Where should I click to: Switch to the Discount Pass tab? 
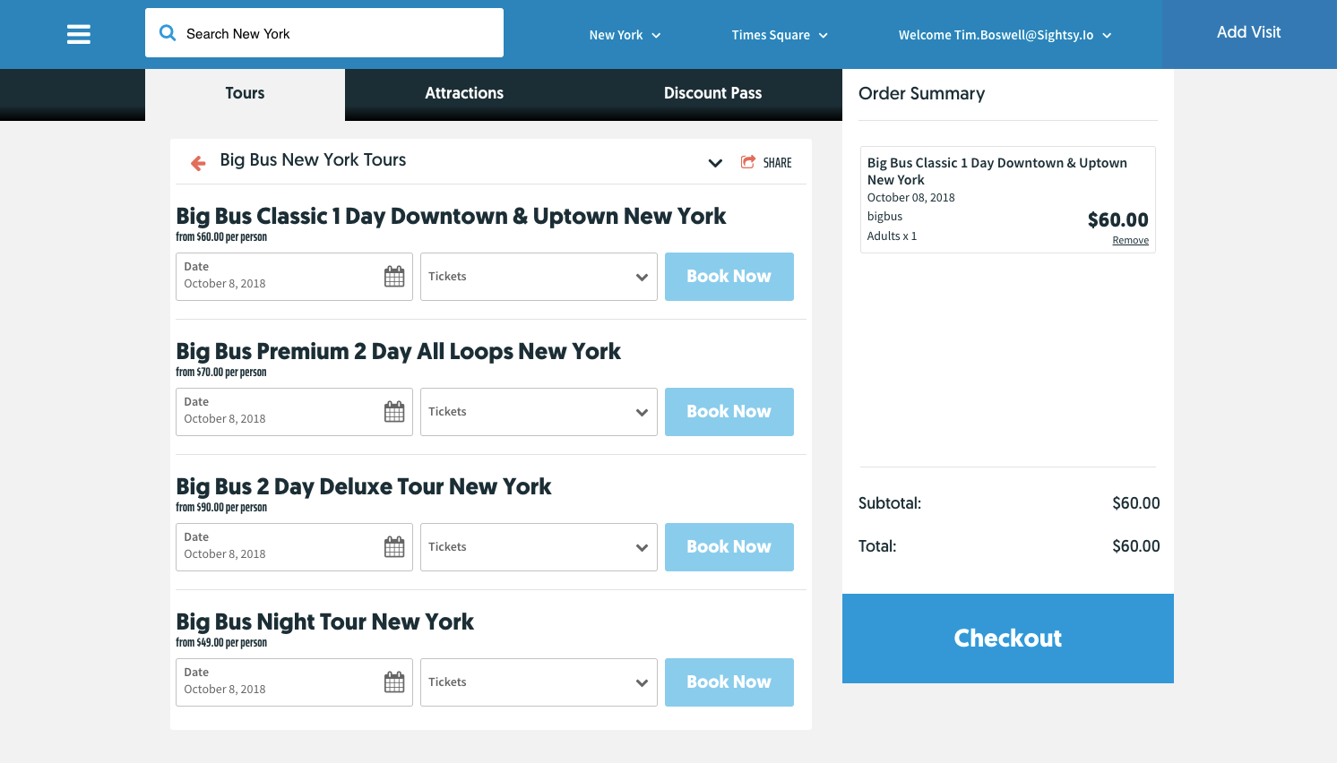pos(712,94)
